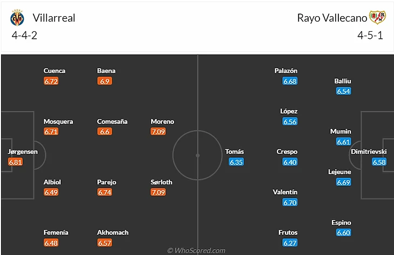Viewport: 394px width, 255px height.
Task: Click player name Palazón
Action: coord(286,71)
